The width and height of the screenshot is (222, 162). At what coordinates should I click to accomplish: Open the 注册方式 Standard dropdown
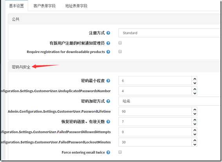click(169, 33)
